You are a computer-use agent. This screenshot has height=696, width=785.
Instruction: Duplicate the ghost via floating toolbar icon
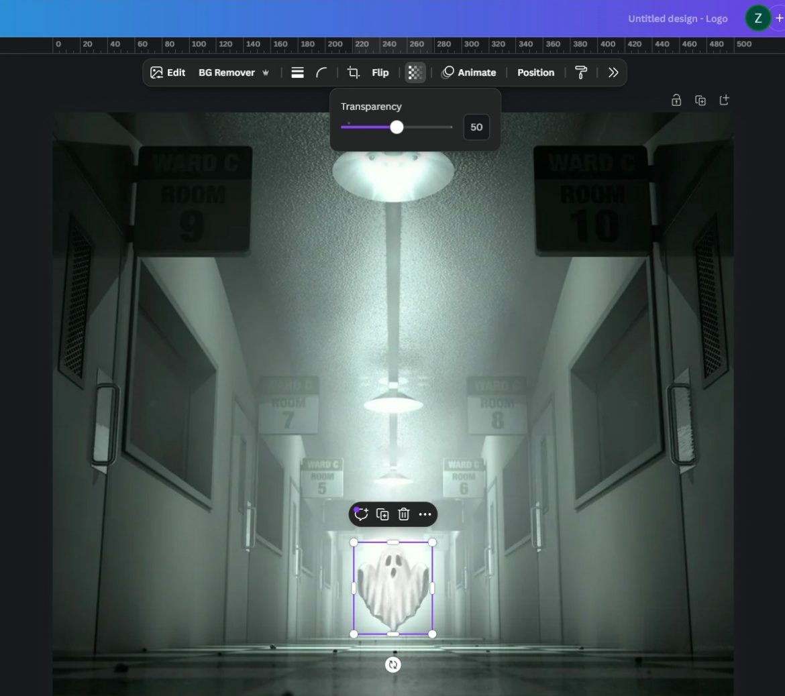click(x=382, y=514)
